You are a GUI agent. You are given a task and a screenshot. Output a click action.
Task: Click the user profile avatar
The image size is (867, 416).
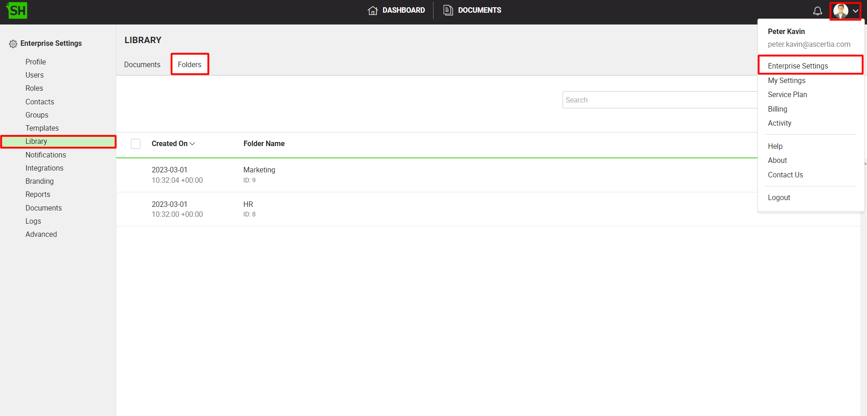pyautogui.click(x=840, y=11)
